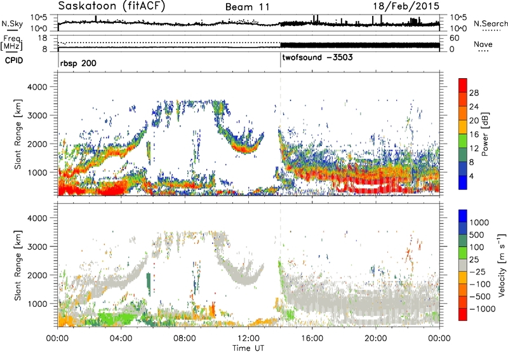
Task: Click the '60' Nave axis value
Action: 454,38
